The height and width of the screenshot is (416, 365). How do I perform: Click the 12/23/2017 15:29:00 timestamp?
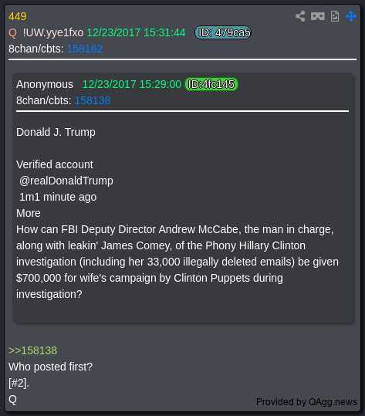click(x=131, y=84)
